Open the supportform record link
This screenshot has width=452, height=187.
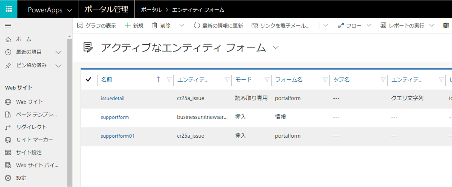coord(115,117)
